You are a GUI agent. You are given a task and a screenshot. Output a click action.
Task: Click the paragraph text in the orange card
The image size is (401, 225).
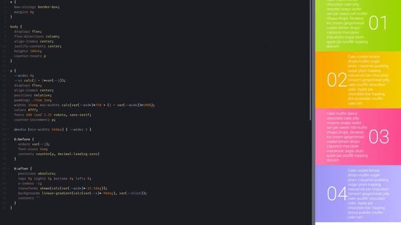[368, 80]
